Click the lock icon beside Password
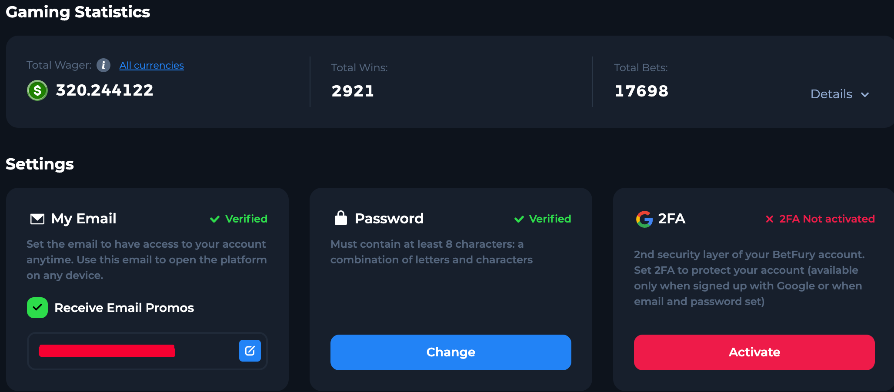 point(341,218)
